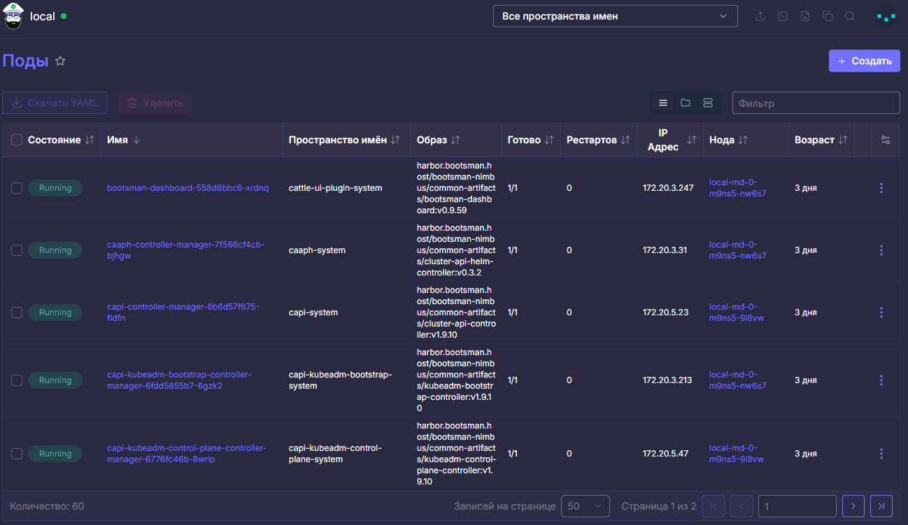Click the Bootsman captain logo
Viewport: 908px width, 525px height.
click(x=13, y=16)
